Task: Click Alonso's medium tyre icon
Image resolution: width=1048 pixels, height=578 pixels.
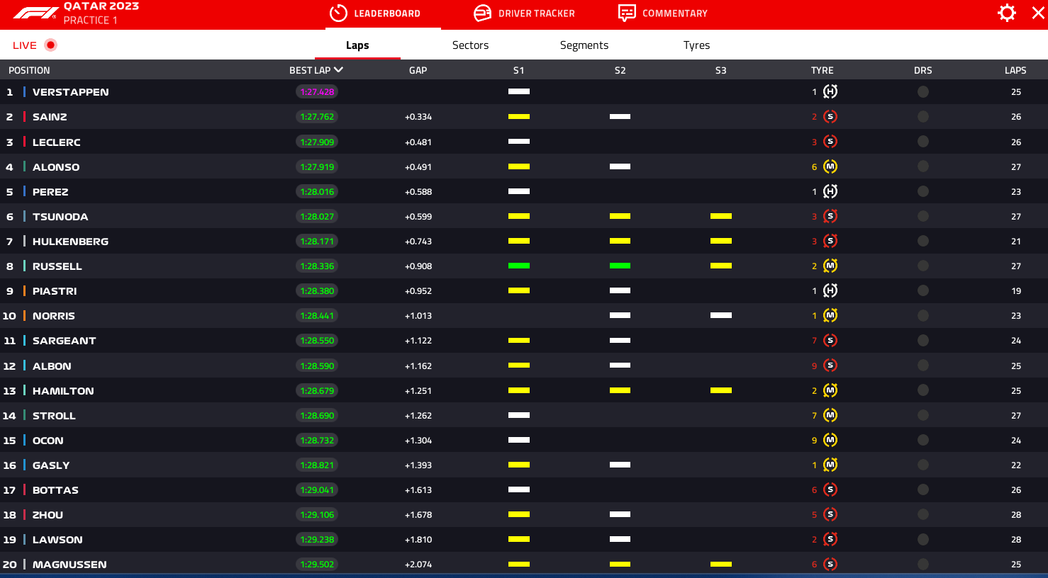Action: click(x=830, y=166)
